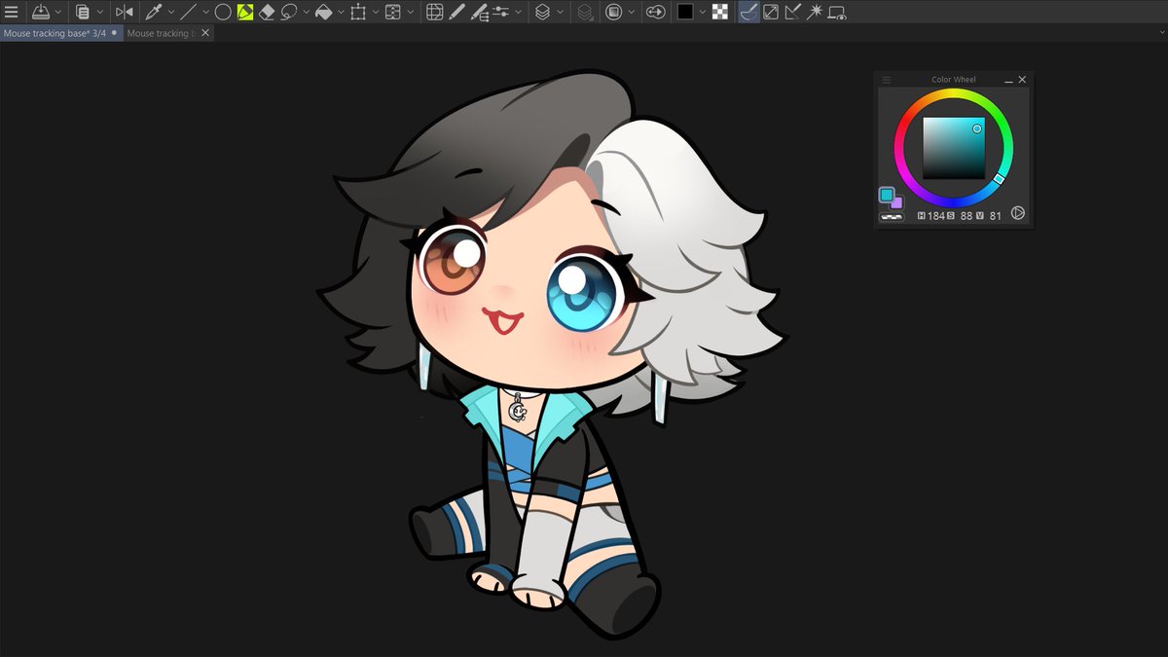Expand the eraser tool options dropdown
The height and width of the screenshot is (657, 1168).
[x=306, y=11]
